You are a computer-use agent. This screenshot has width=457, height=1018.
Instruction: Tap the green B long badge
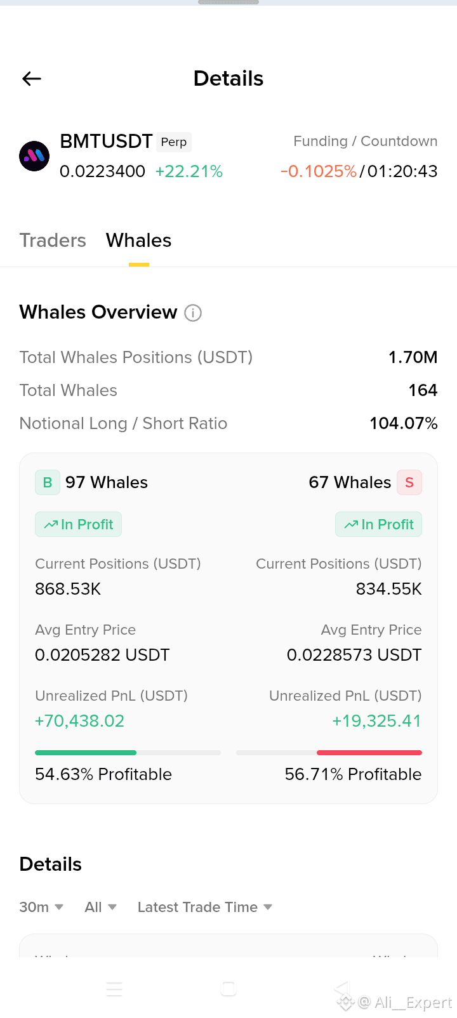[x=48, y=482]
